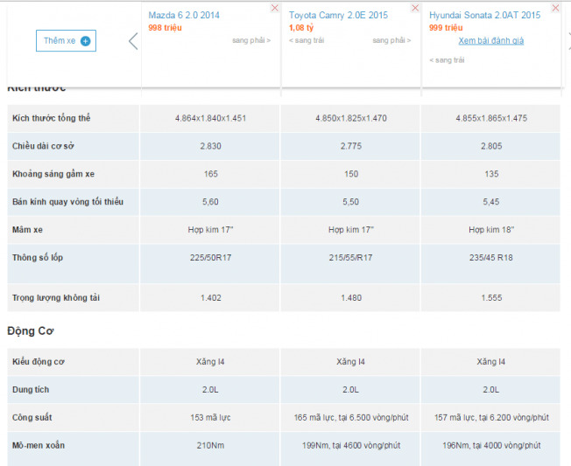571x466 pixels.
Task: Click tire spec 235/45 R18
Action: pyautogui.click(x=491, y=258)
